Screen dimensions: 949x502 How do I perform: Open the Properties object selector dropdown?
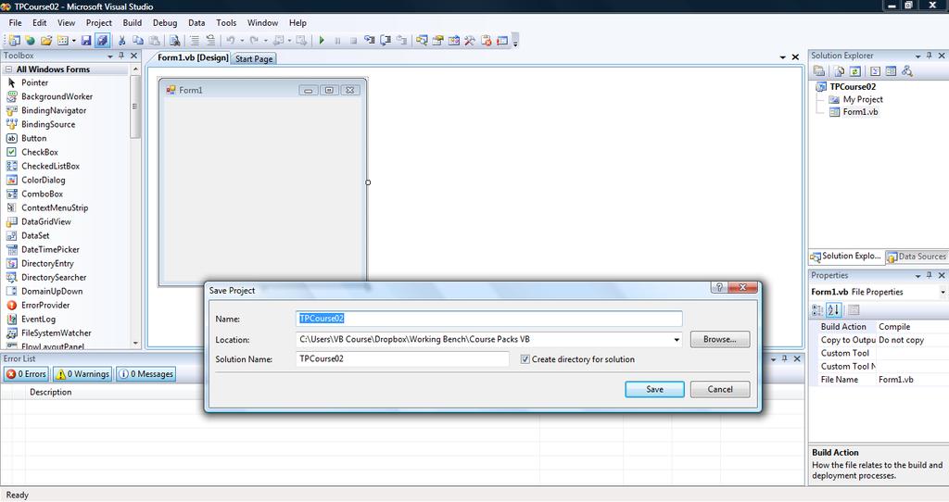click(943, 292)
